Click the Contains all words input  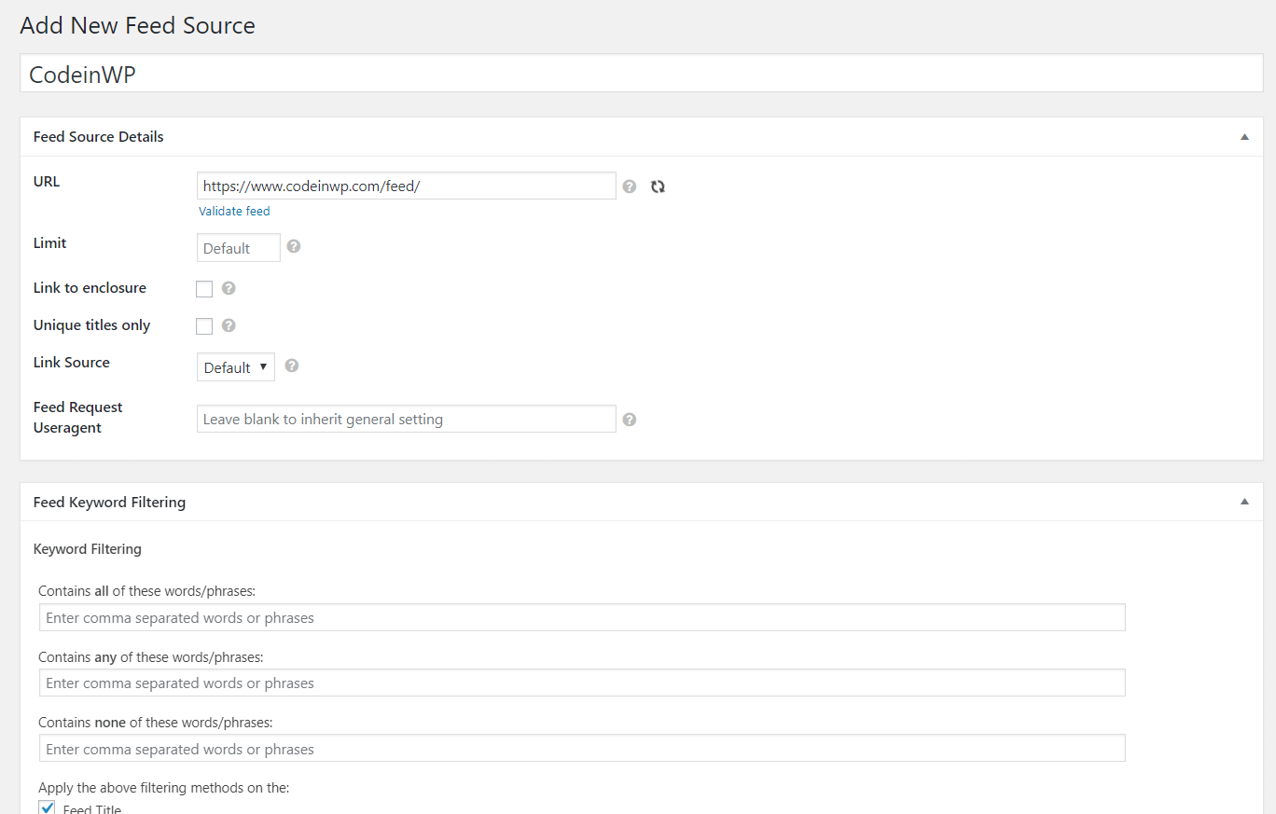point(582,617)
